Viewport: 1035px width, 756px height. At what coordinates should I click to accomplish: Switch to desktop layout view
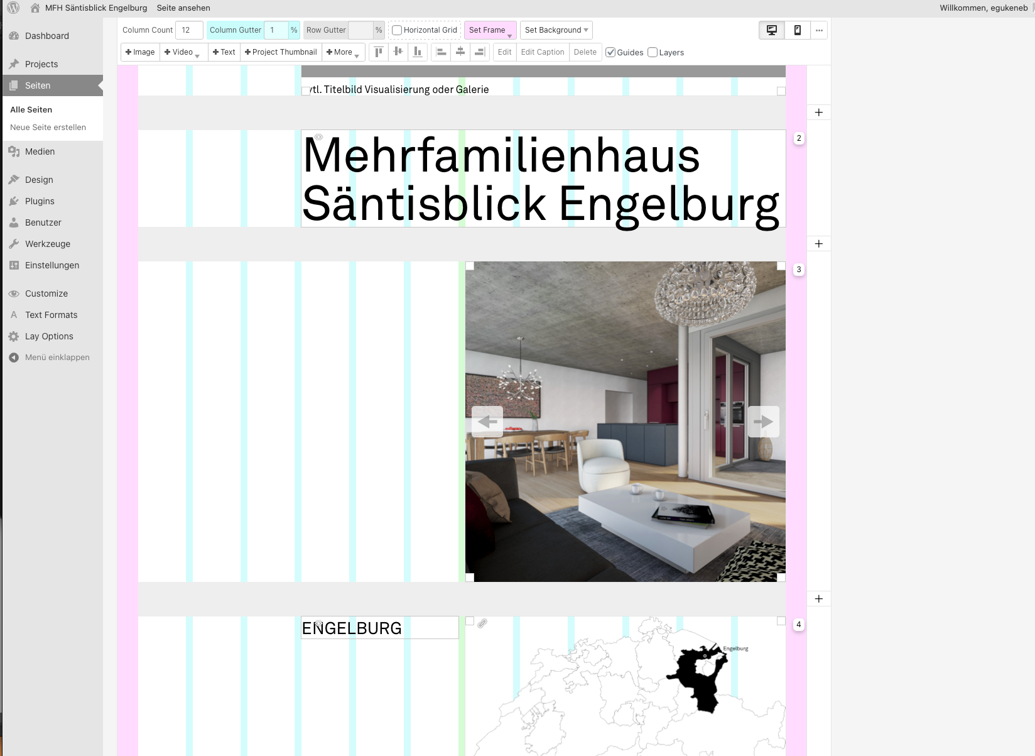(x=772, y=30)
